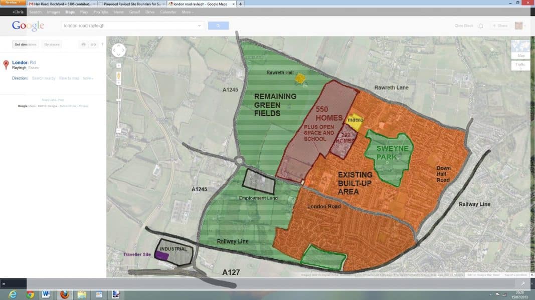The image size is (535, 300).
Task: Click the map pan navigation wheel
Action: click(119, 50)
